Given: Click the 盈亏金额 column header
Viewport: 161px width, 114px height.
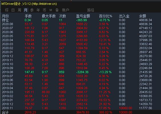Looking at the screenshot, I should pos(83,16).
